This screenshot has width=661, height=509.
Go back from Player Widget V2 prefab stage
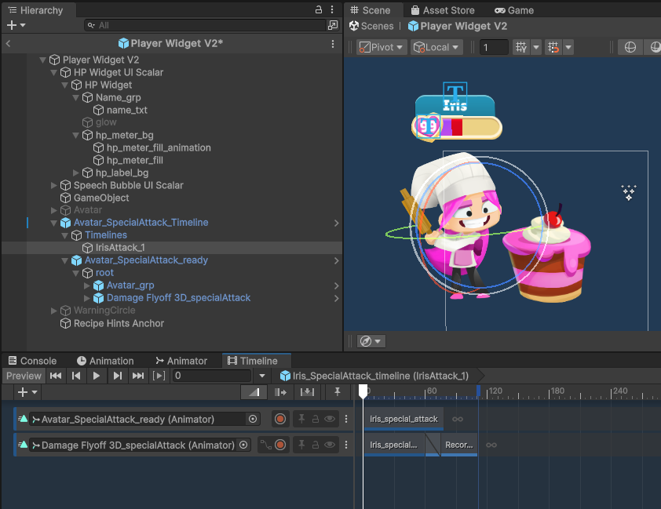(x=8, y=43)
